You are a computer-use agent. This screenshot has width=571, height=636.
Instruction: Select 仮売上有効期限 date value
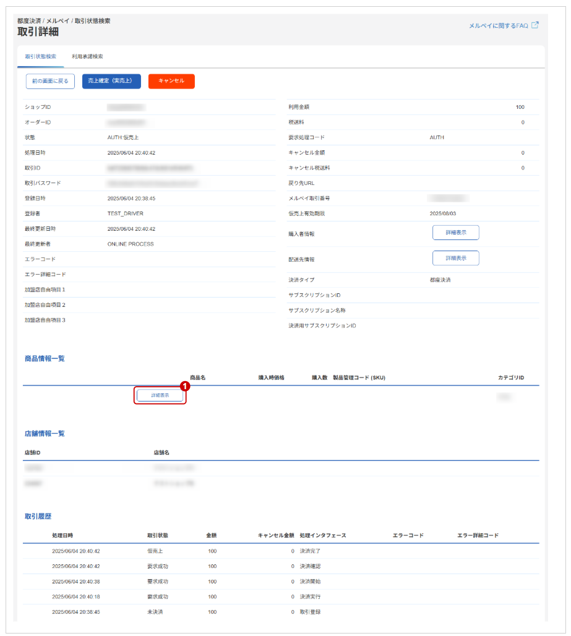click(443, 213)
